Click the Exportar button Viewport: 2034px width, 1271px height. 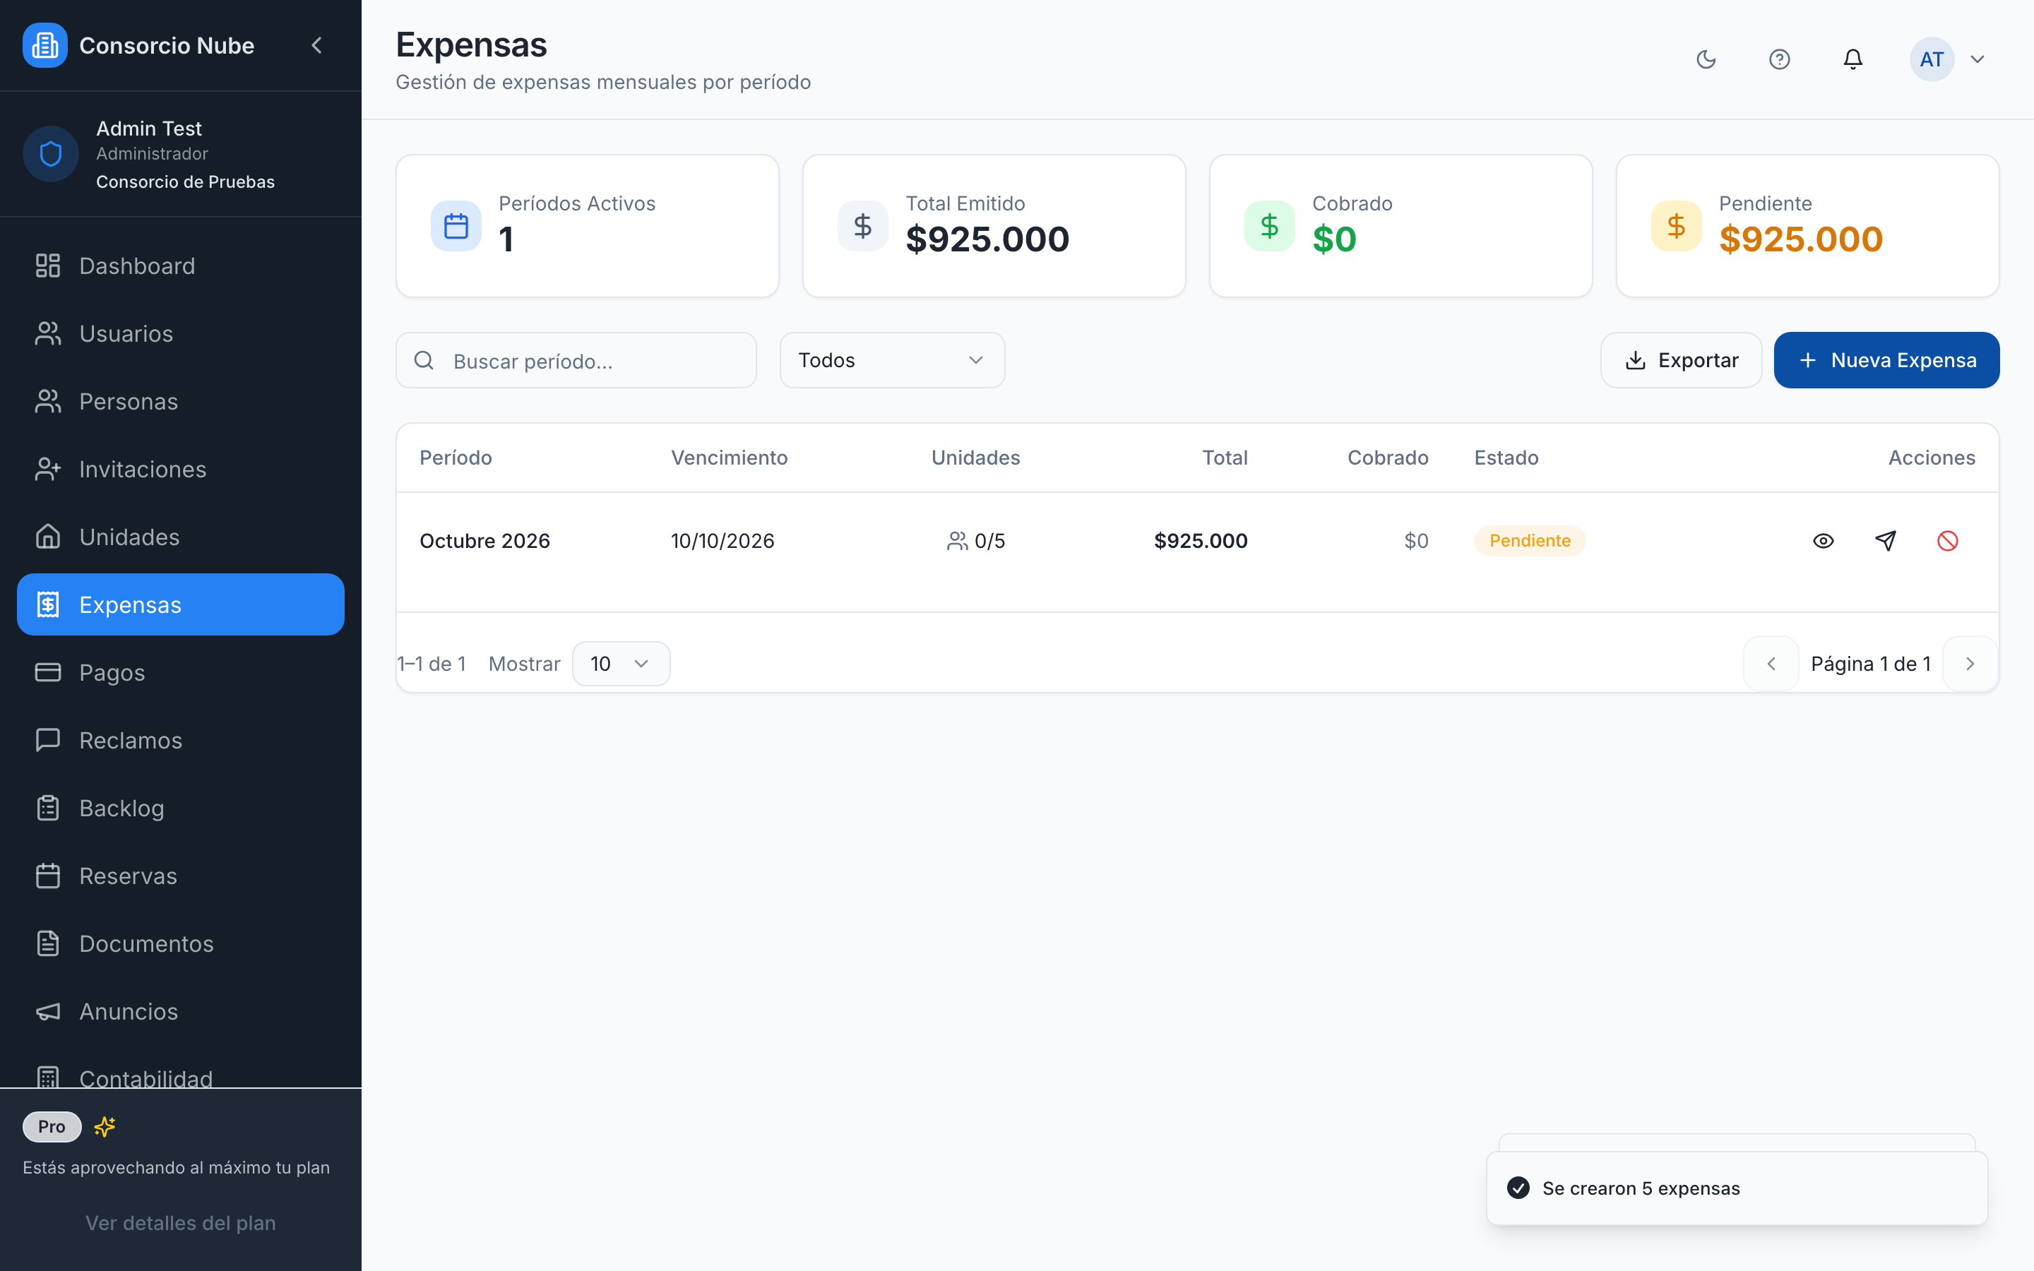(1681, 360)
